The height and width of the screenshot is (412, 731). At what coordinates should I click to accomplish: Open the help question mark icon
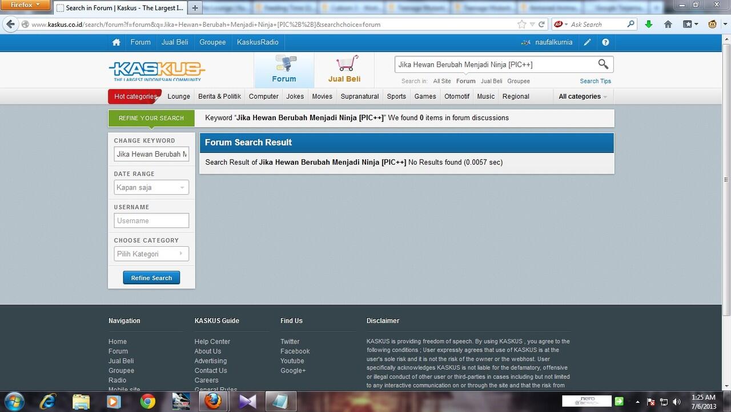[605, 42]
